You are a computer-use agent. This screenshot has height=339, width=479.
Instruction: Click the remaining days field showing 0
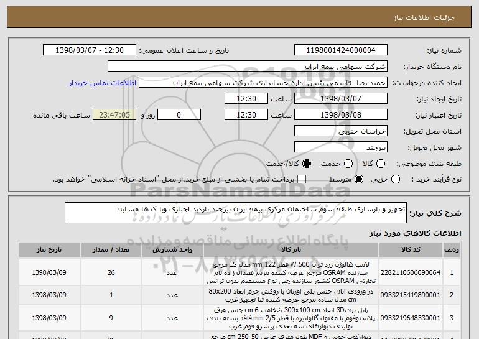click(x=179, y=115)
